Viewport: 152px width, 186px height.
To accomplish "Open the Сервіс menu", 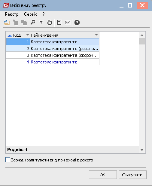I will click(x=31, y=14).
